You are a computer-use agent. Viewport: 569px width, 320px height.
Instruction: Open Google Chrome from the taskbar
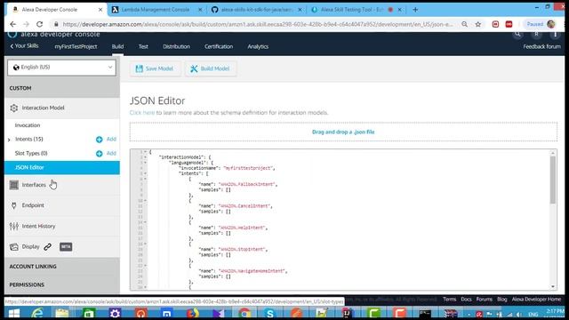tap(244, 313)
